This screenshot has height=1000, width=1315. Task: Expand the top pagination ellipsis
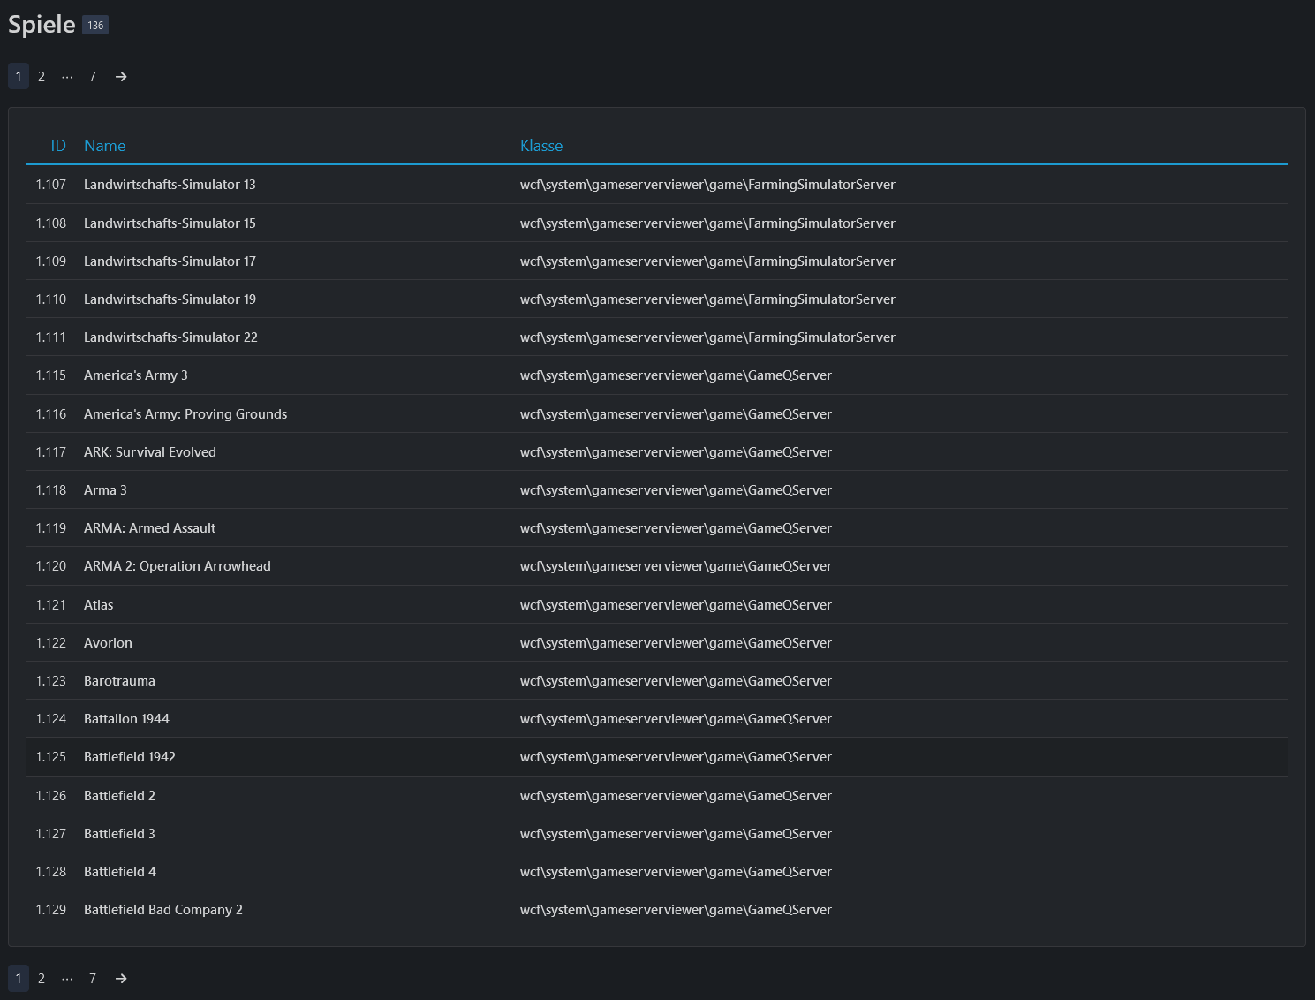pyautogui.click(x=67, y=77)
